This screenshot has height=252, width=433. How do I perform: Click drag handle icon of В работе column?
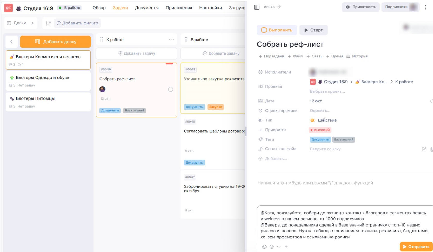[186, 39]
